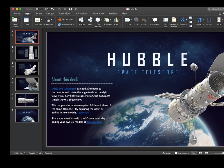This screenshot has height=168, width=224.
Task: Open the Screenshot dropdown arrow
Action: [51, 20]
